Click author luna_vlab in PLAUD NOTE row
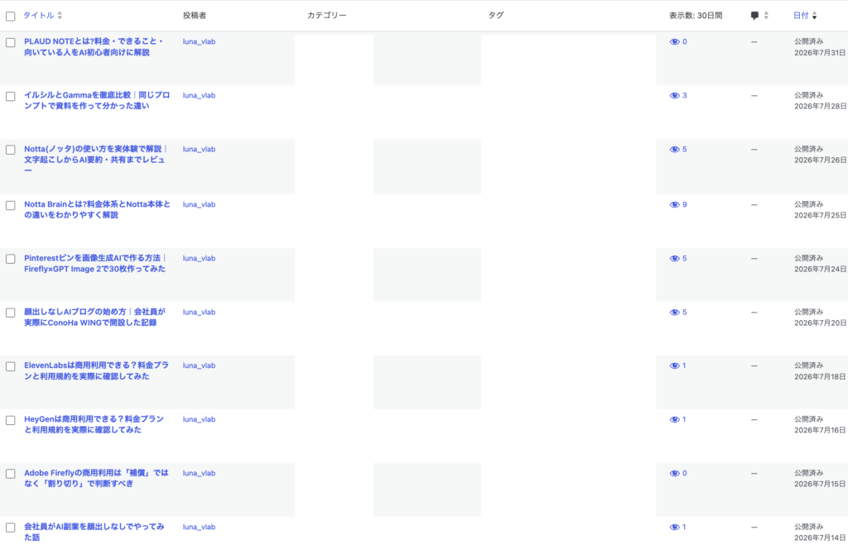Viewport: 848px width, 559px height. point(199,41)
